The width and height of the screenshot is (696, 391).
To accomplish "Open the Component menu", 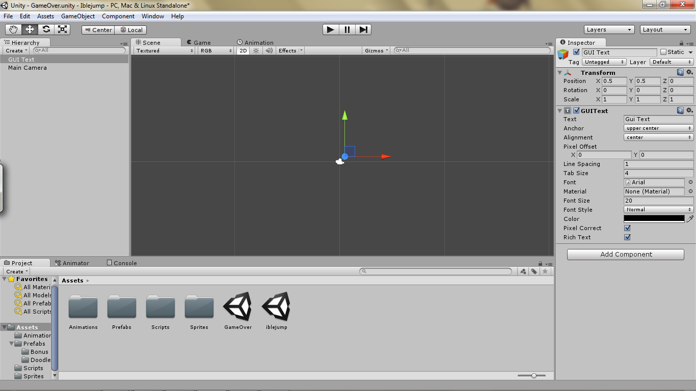I will (118, 16).
